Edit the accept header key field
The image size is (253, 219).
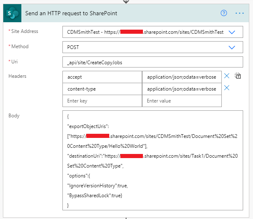coord(102,77)
